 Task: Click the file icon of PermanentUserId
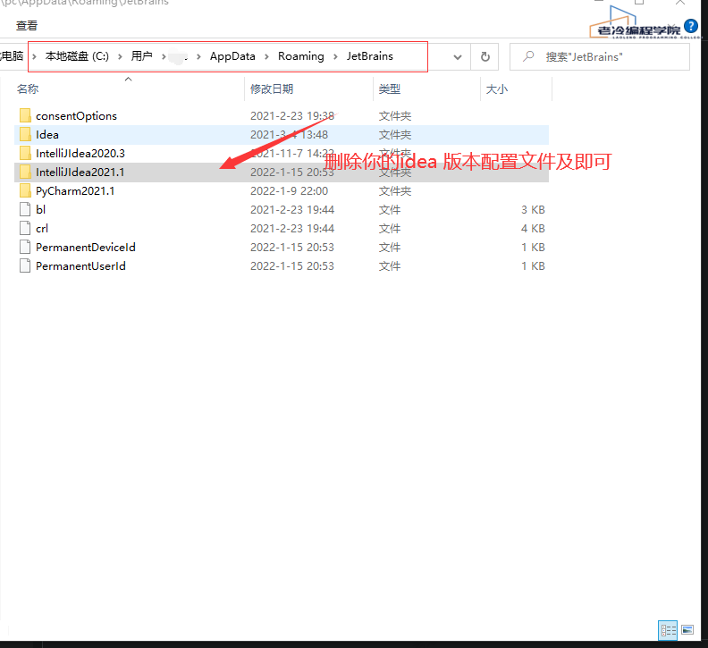pos(25,266)
